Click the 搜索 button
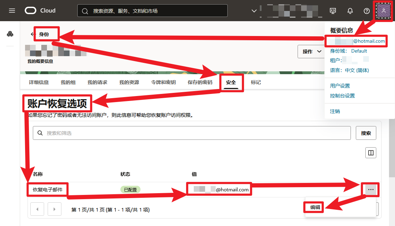Viewport: 395px width, 226px height. [x=366, y=133]
